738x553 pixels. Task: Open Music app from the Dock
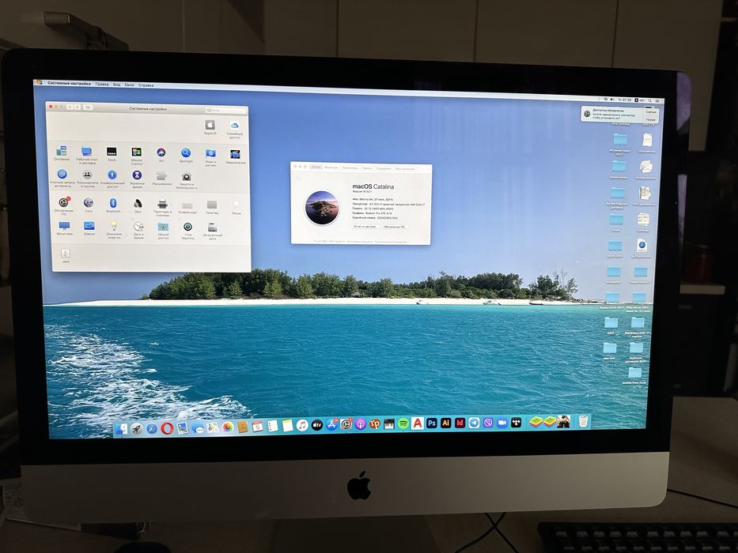click(x=302, y=426)
